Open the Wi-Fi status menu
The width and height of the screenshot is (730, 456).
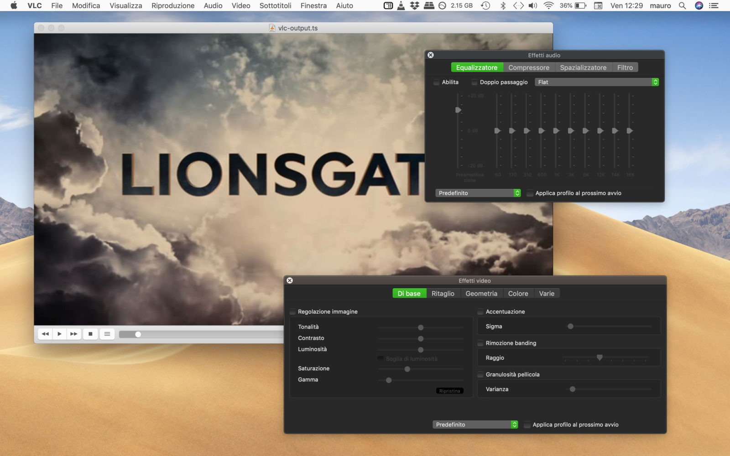click(549, 5)
